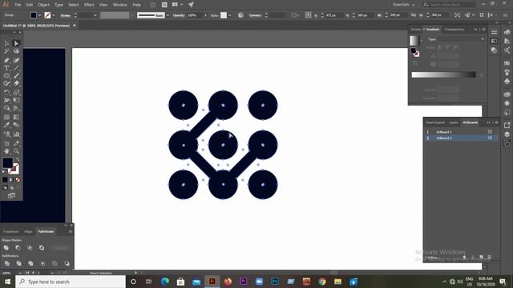Open the graphic Style dropdown
This screenshot has height=288, width=513.
point(230,15)
